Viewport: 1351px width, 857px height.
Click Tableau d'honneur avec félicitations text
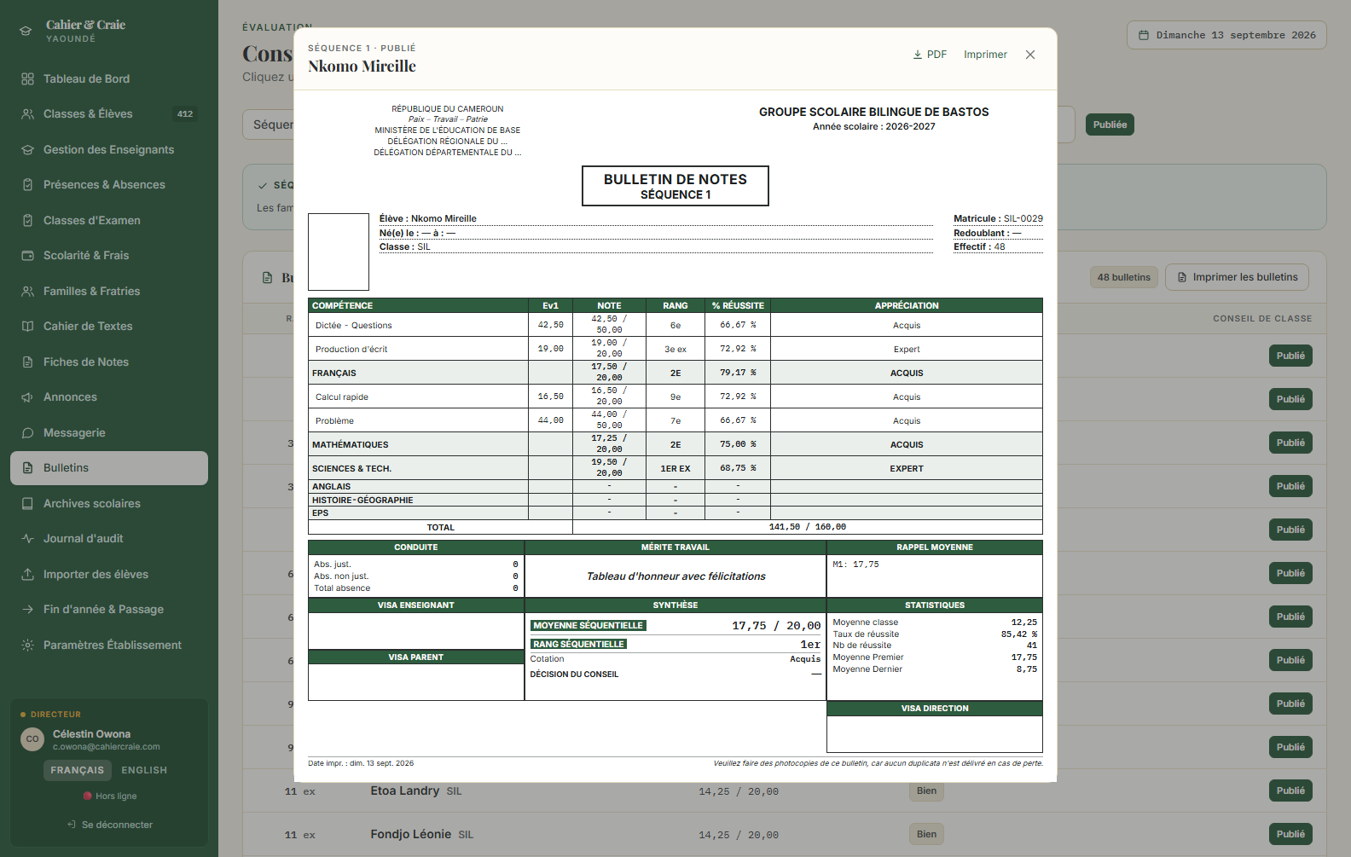coord(675,576)
